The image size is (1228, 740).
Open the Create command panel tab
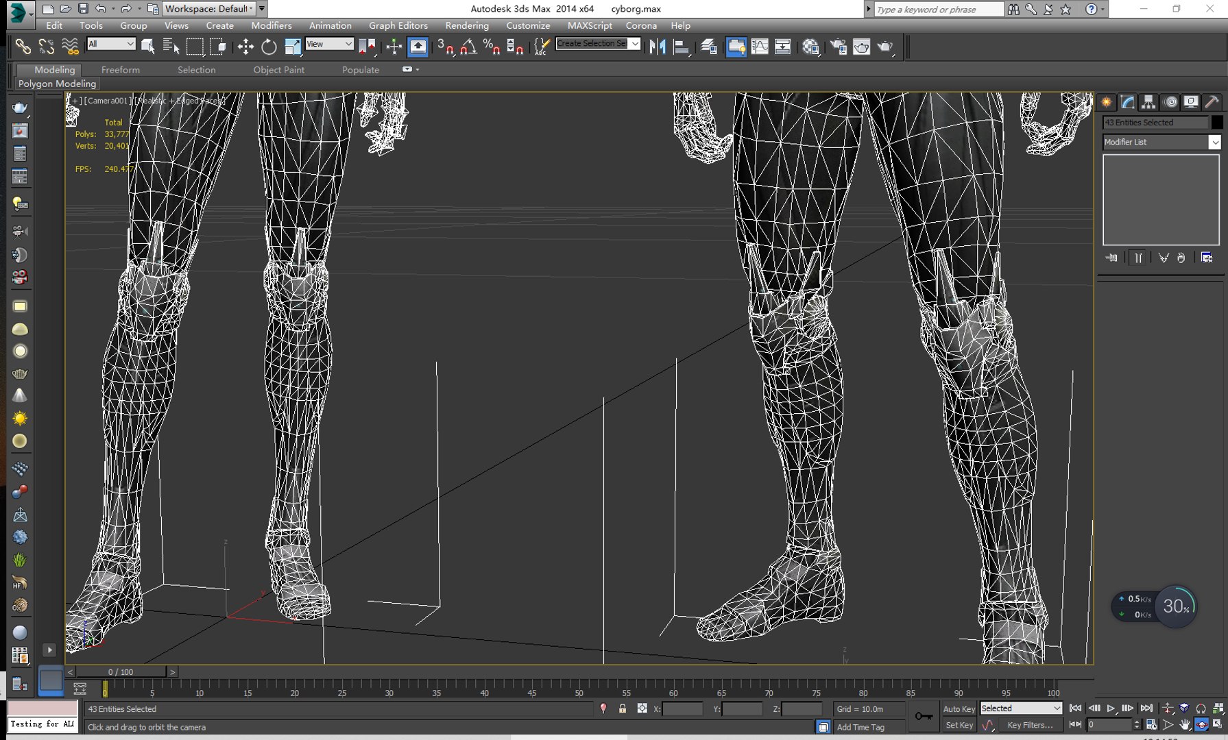1107,102
